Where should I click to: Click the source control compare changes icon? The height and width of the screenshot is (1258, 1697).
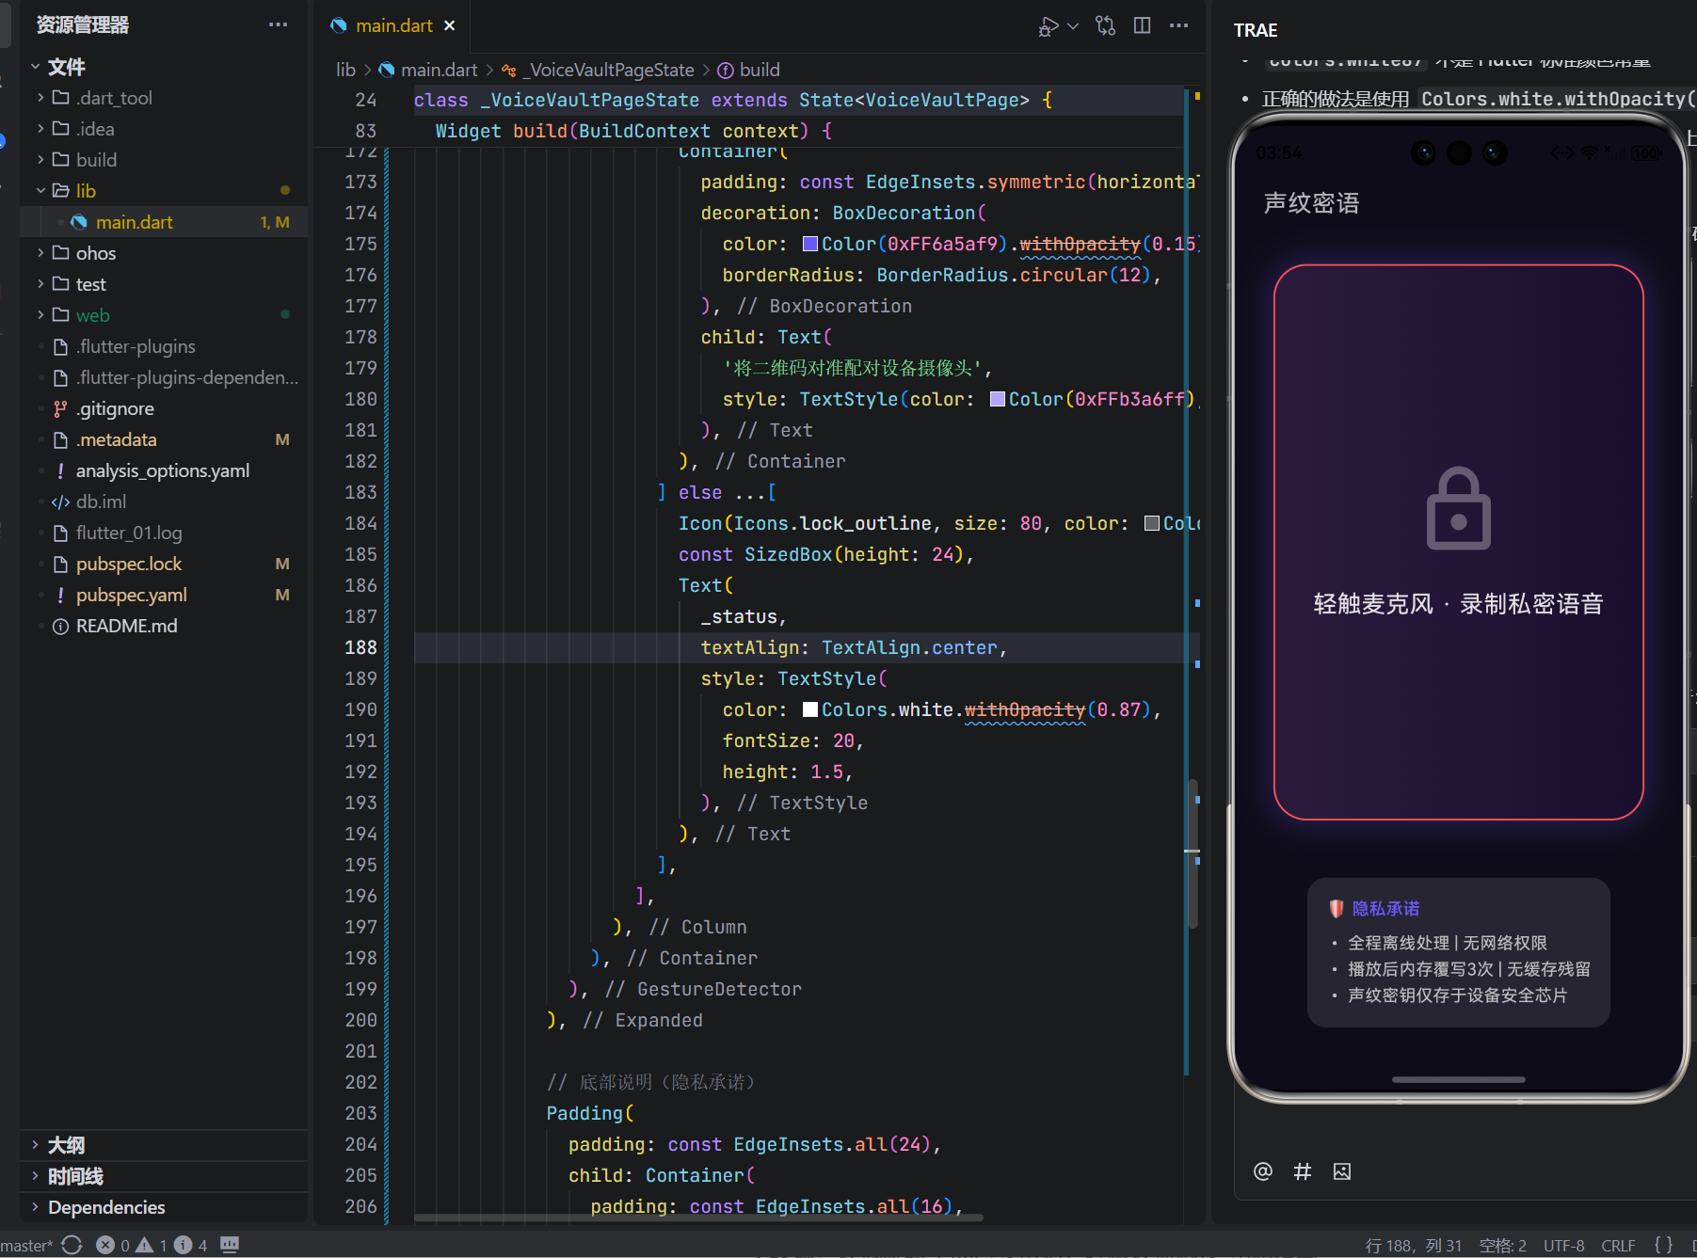[x=1106, y=26]
